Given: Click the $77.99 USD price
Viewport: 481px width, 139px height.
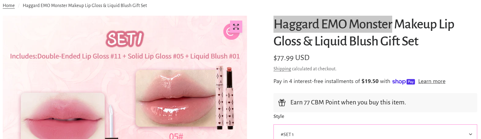Looking at the screenshot, I should click(x=291, y=58).
